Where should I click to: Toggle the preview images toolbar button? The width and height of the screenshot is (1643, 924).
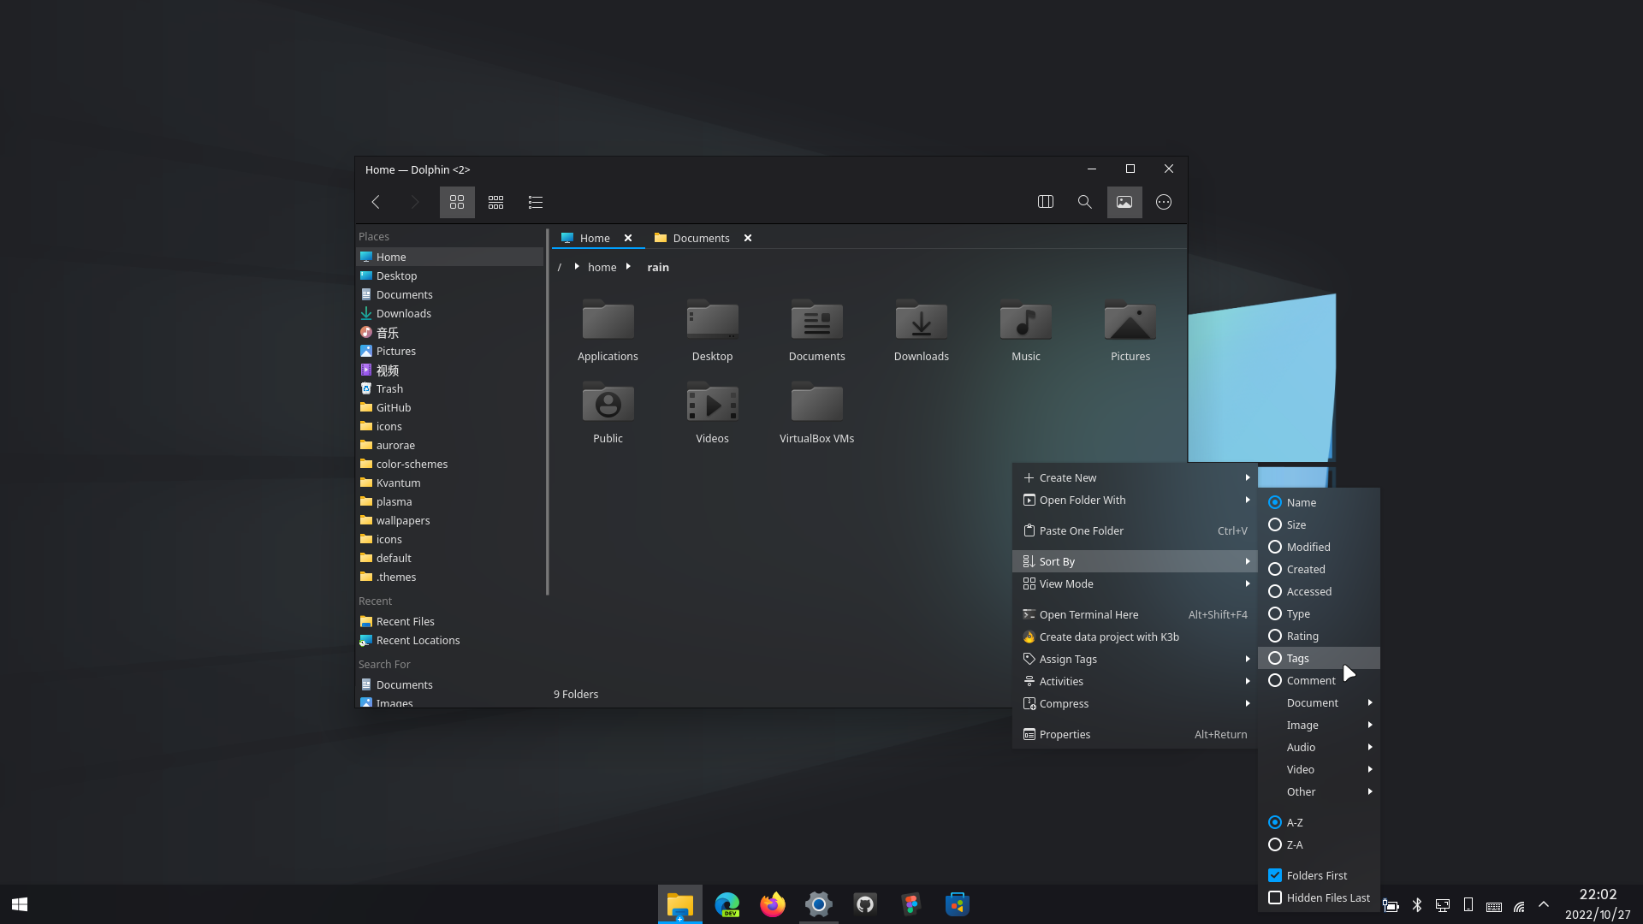pos(1124,202)
